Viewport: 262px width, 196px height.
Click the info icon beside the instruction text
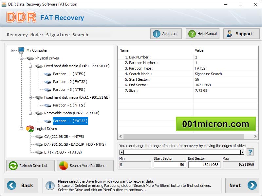(50, 186)
